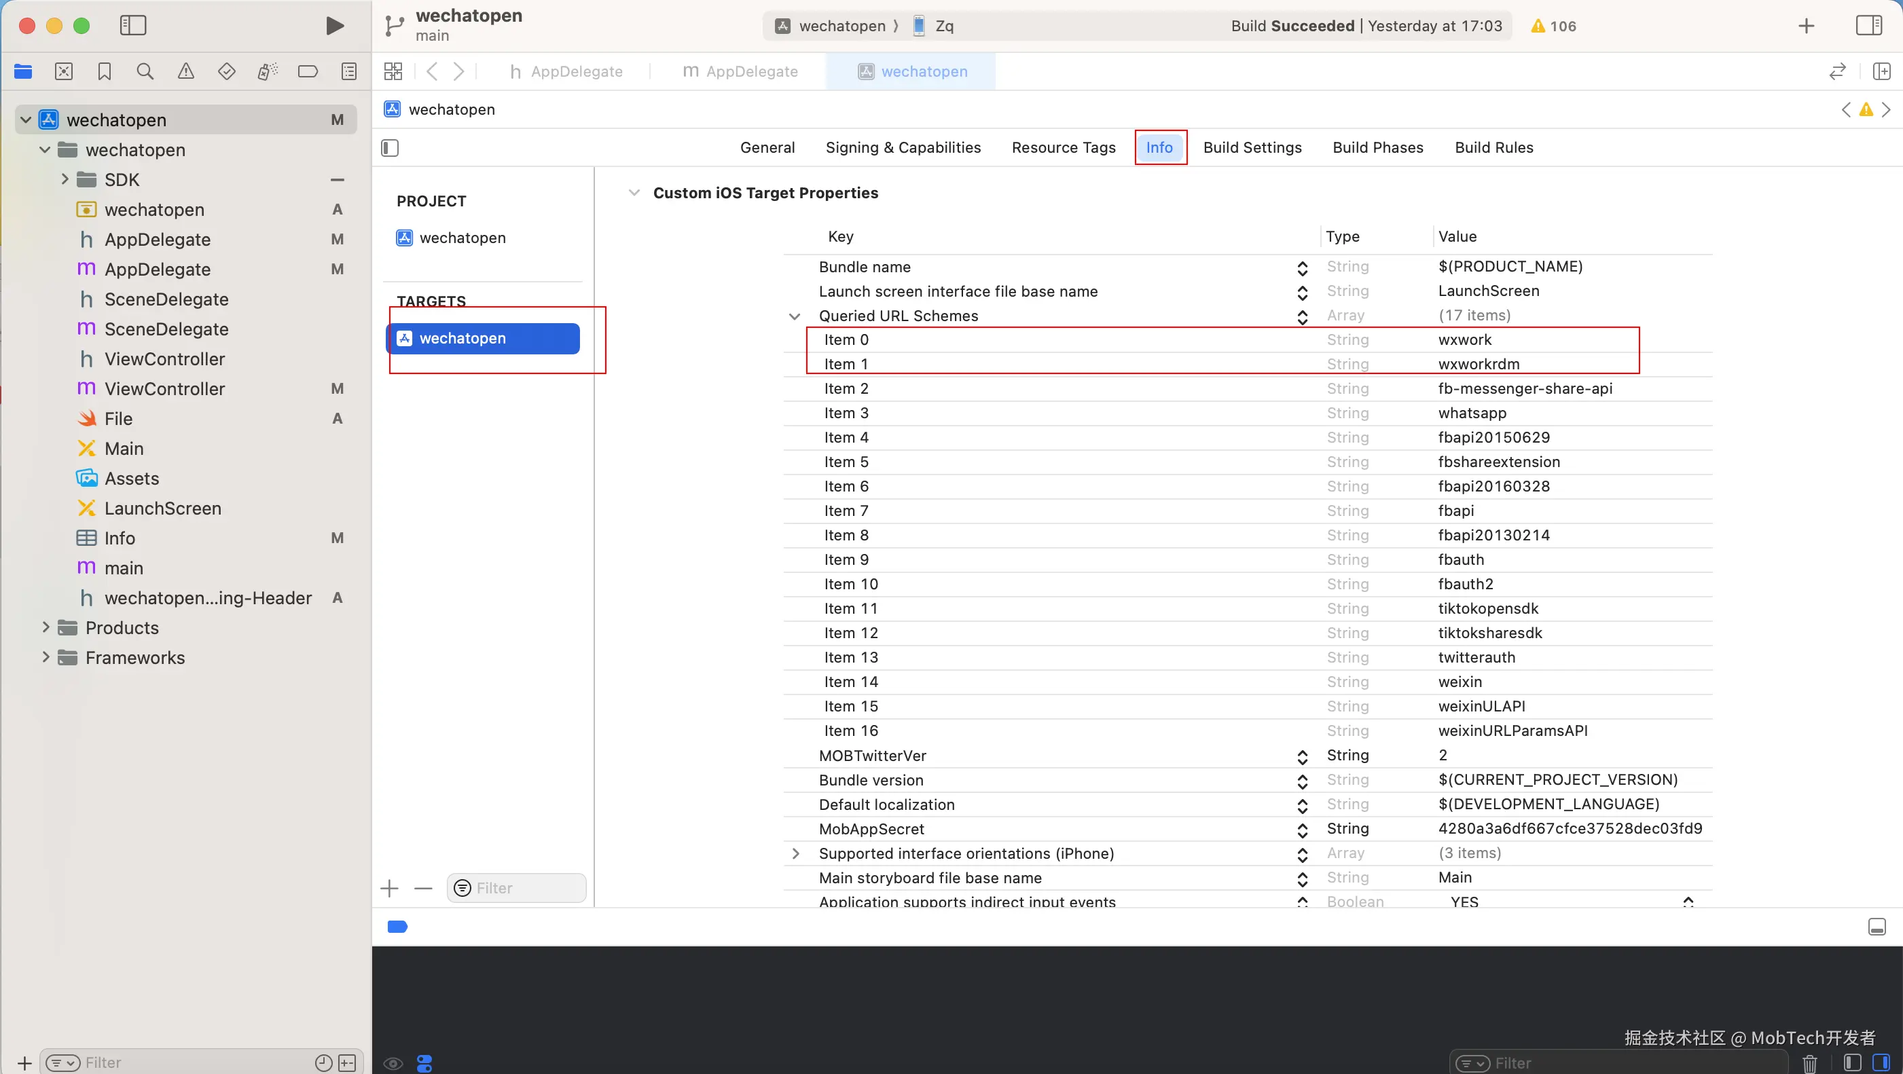This screenshot has height=1074, width=1903.
Task: Expand Supported interface orientations (iPhone)
Action: (x=795, y=853)
